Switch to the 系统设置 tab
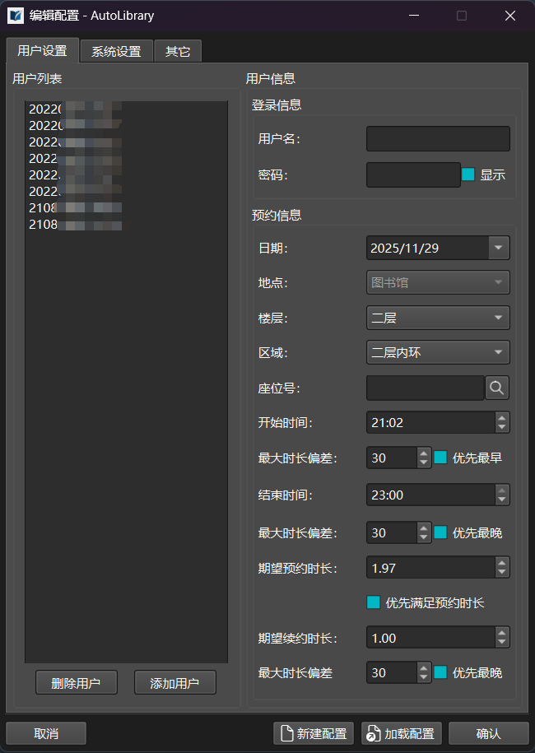 click(x=116, y=51)
